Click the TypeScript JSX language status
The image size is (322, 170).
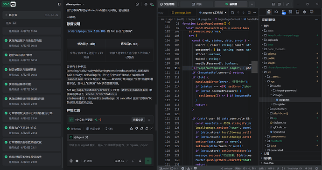pyautogui.click(x=294, y=168)
